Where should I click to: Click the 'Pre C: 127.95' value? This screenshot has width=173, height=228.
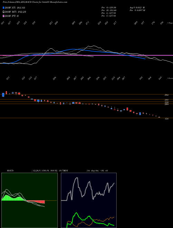pyautogui.click(x=109, y=16)
